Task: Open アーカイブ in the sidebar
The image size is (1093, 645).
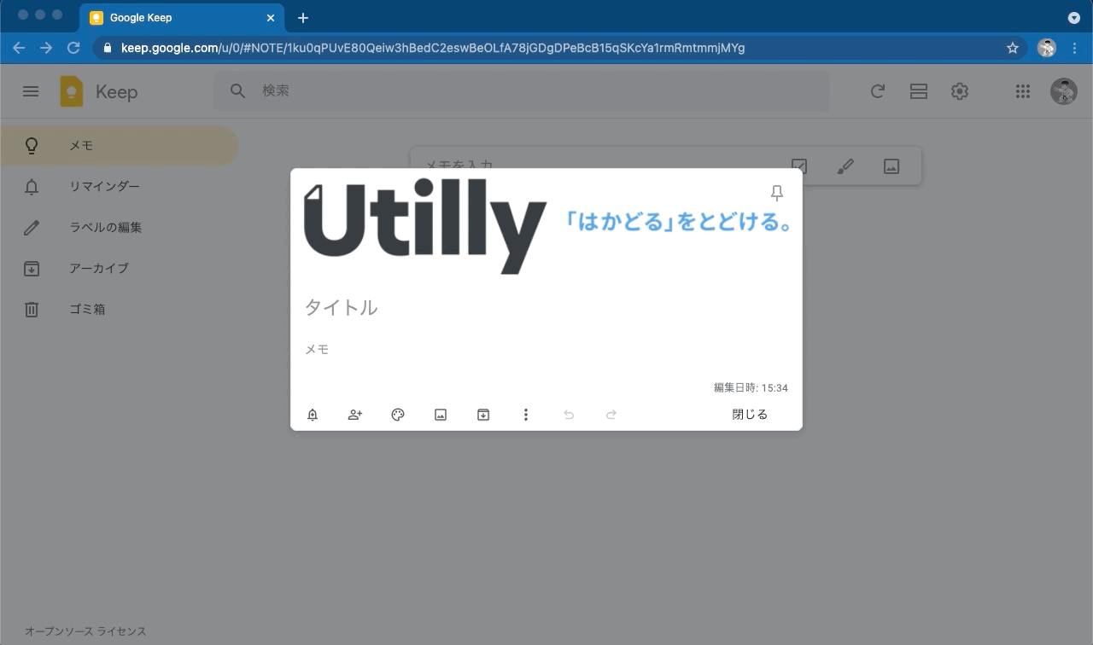Action: coord(120,269)
